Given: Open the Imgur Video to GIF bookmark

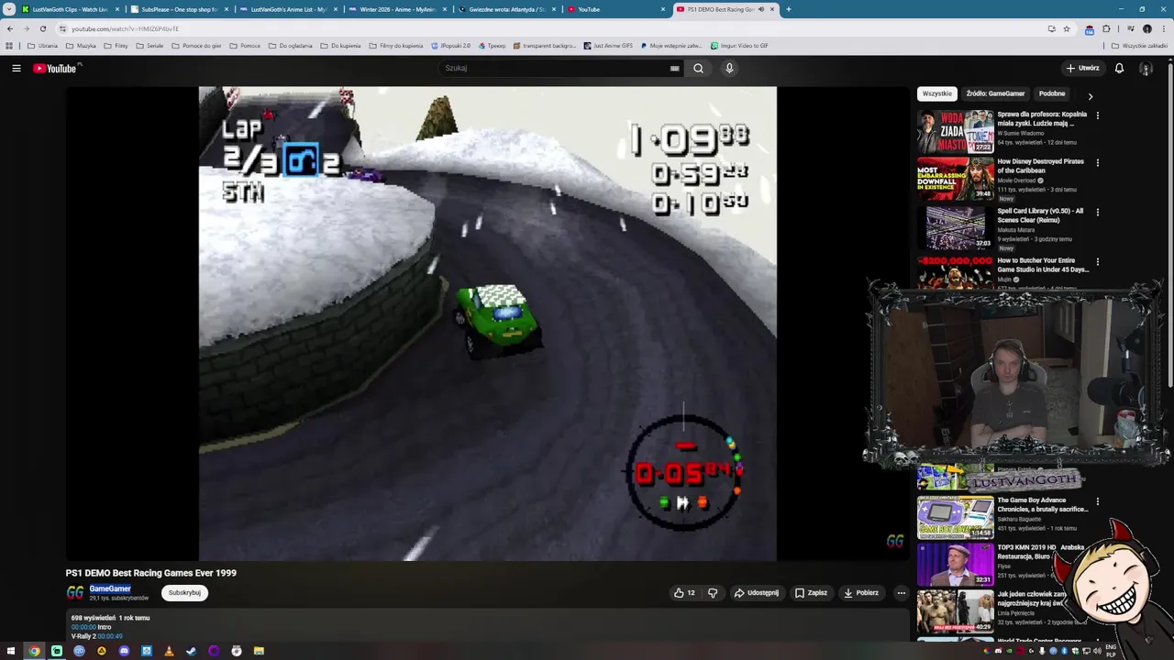Looking at the screenshot, I should click(x=739, y=45).
